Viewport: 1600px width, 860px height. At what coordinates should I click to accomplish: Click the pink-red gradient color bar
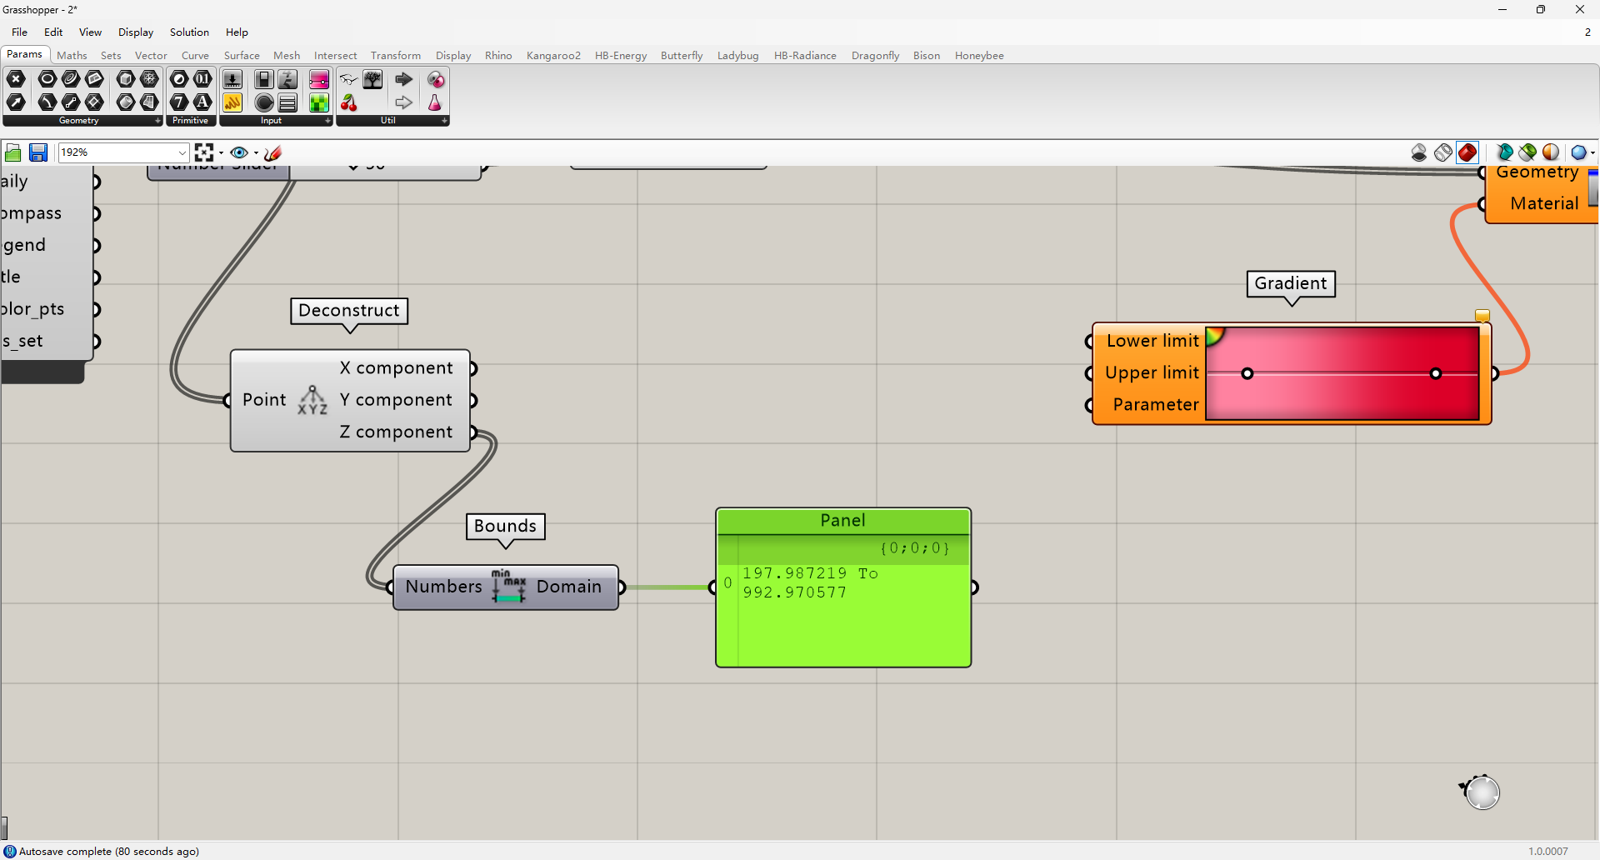1342,373
